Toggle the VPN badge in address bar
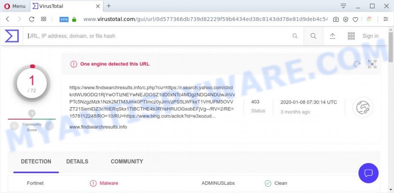This screenshot has width=394, height=193. pyautogui.click(x=64, y=19)
